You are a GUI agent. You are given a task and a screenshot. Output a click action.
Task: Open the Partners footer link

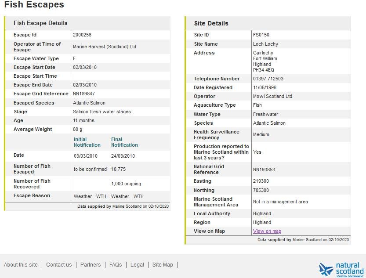[x=91, y=265]
